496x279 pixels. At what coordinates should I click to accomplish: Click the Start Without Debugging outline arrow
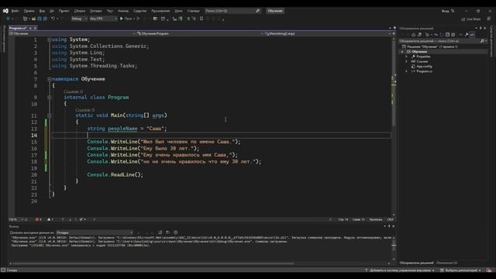[x=138, y=19]
